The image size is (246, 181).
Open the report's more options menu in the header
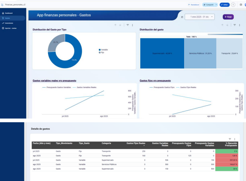(x=233, y=5)
